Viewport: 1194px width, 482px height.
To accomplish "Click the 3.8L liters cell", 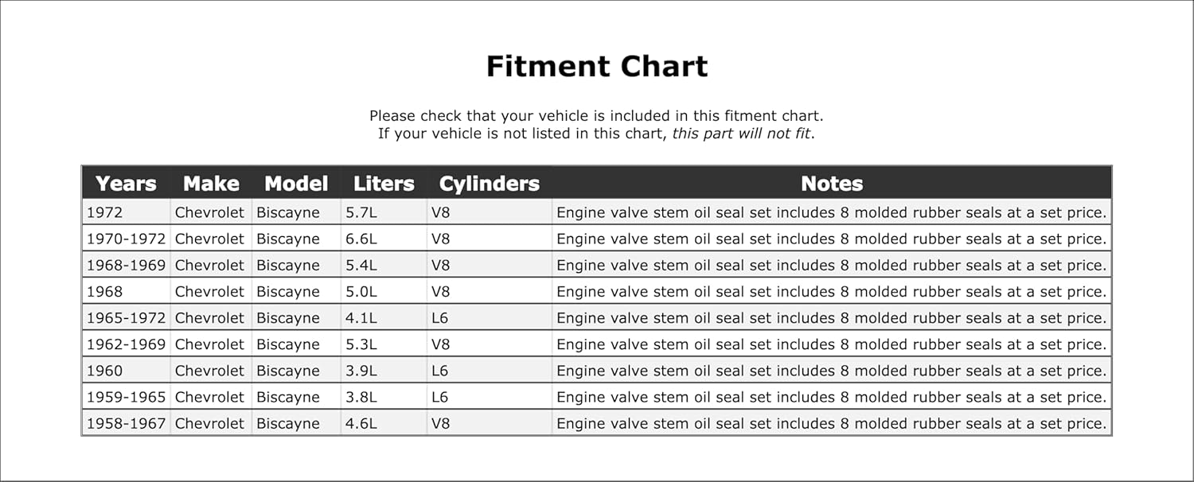I will [361, 397].
